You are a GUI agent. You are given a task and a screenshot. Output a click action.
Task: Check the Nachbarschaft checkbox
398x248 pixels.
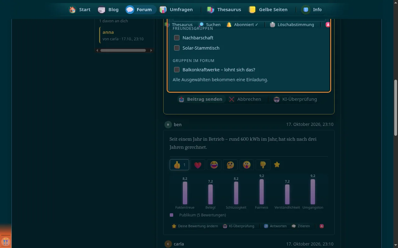(x=177, y=38)
